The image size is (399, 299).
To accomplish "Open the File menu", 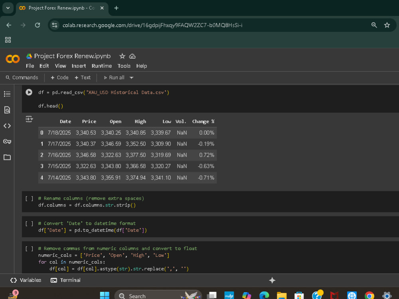I will pos(30,66).
